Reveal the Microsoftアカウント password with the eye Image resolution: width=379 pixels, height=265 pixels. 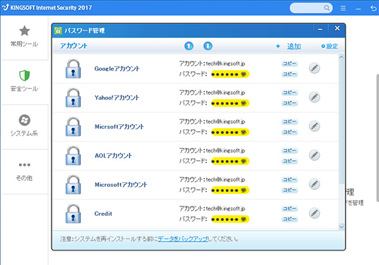click(x=244, y=190)
